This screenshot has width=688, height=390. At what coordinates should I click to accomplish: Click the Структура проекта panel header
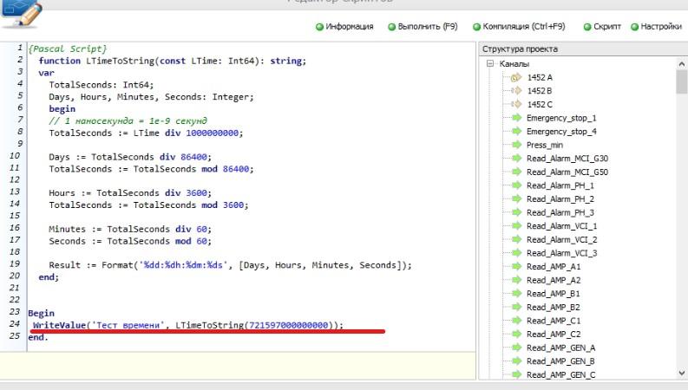(583, 49)
